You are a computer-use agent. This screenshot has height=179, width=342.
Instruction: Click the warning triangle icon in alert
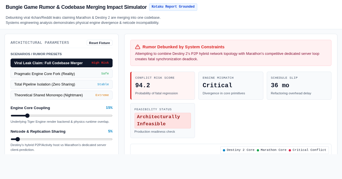138,47
